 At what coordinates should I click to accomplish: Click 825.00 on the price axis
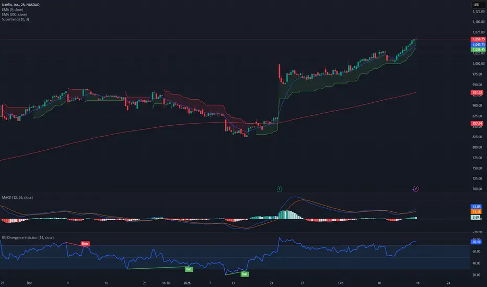coord(478,137)
